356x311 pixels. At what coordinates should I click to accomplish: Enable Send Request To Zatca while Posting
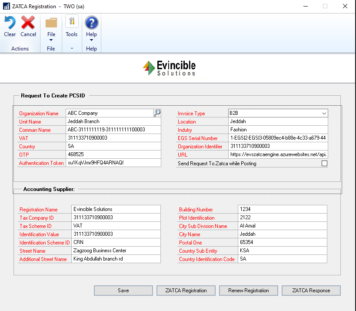(x=324, y=163)
